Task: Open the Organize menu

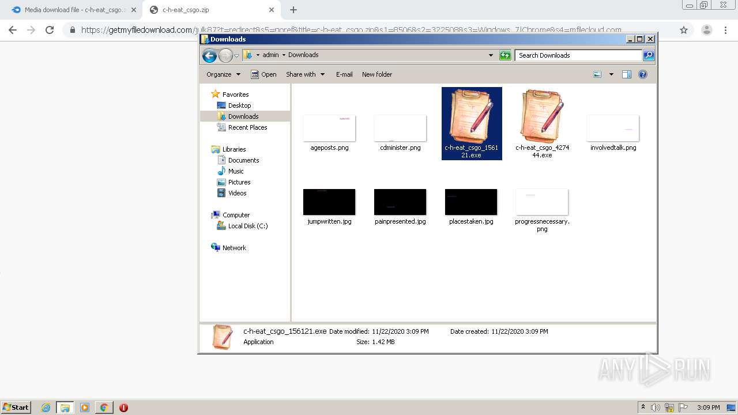Action: (223, 74)
